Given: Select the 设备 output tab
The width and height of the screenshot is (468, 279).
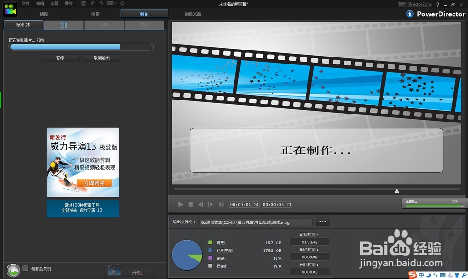Looking at the screenshot, I should pos(104,25).
